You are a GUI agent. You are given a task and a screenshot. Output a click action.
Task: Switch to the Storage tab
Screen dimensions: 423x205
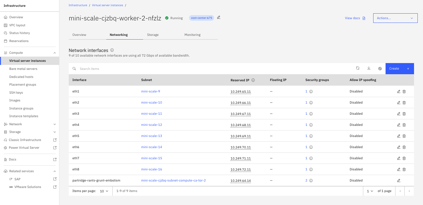pyautogui.click(x=153, y=35)
